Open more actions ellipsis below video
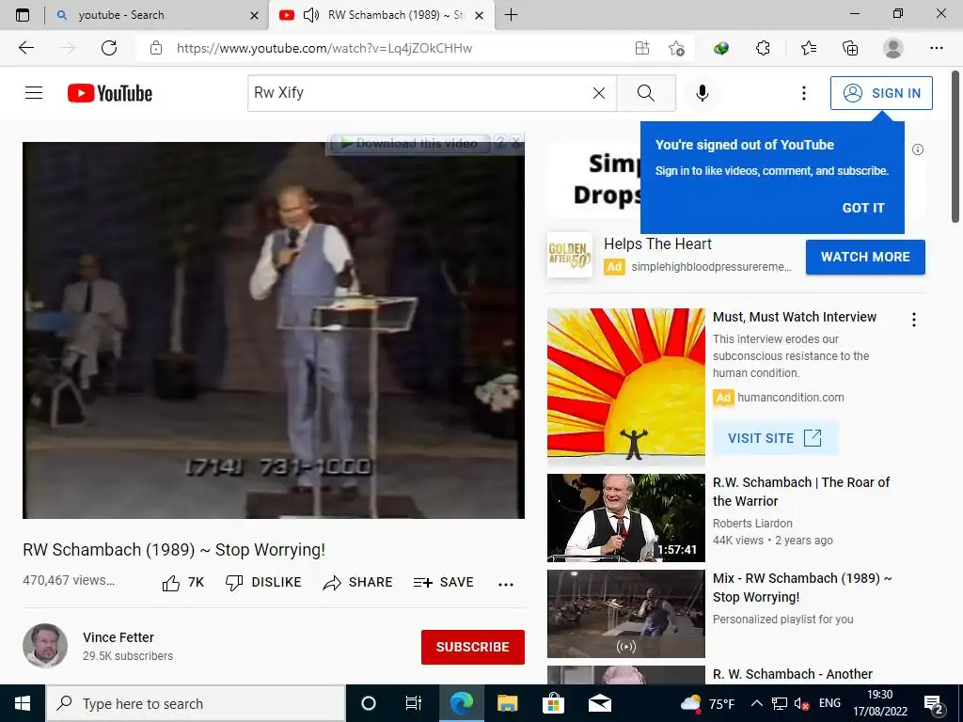 coord(506,584)
